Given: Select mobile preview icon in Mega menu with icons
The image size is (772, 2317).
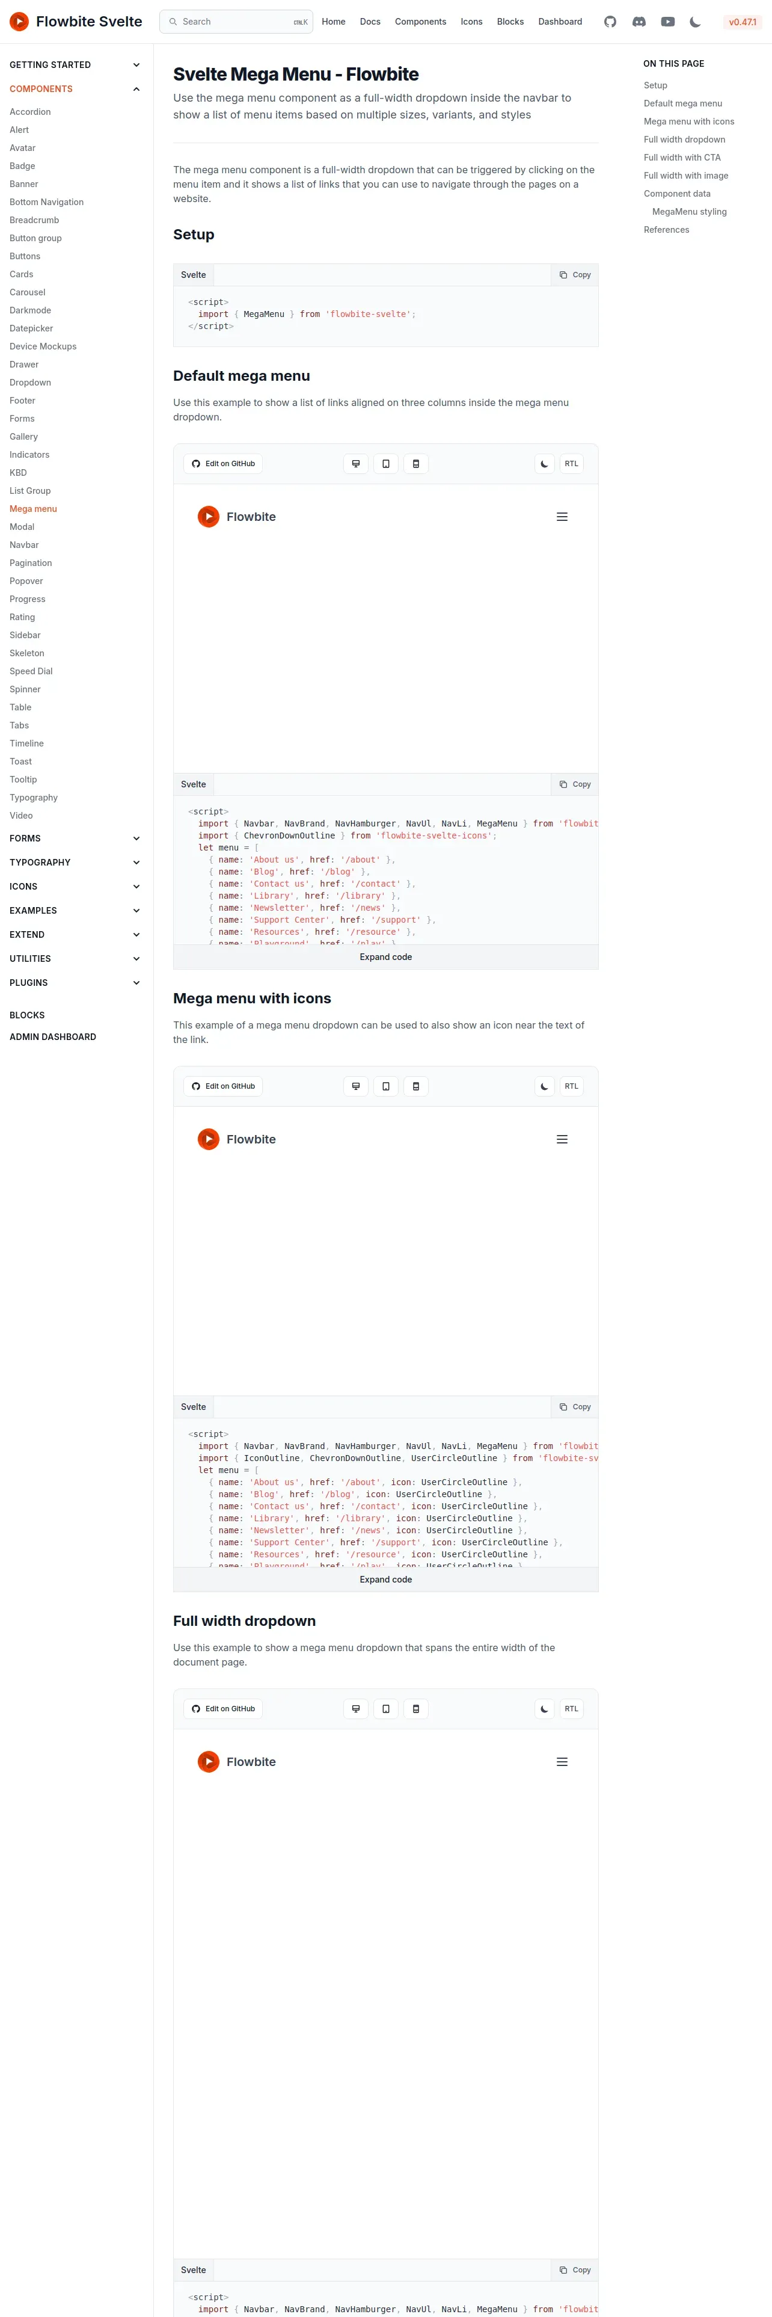Looking at the screenshot, I should pos(416,1086).
